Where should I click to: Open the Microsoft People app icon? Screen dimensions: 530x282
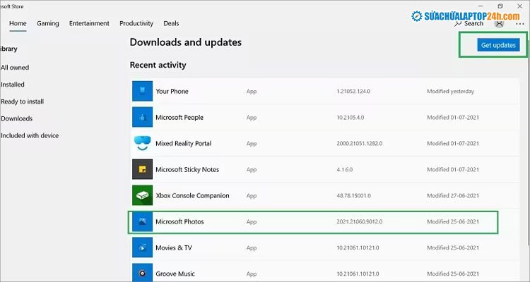[142, 117]
